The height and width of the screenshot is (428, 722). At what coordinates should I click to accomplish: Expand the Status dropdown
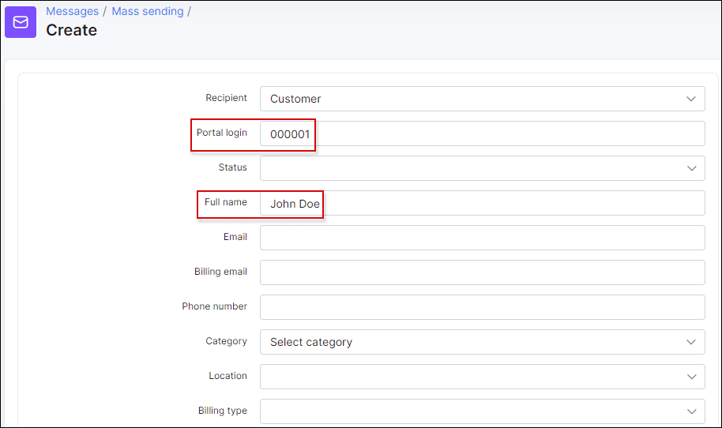point(482,168)
